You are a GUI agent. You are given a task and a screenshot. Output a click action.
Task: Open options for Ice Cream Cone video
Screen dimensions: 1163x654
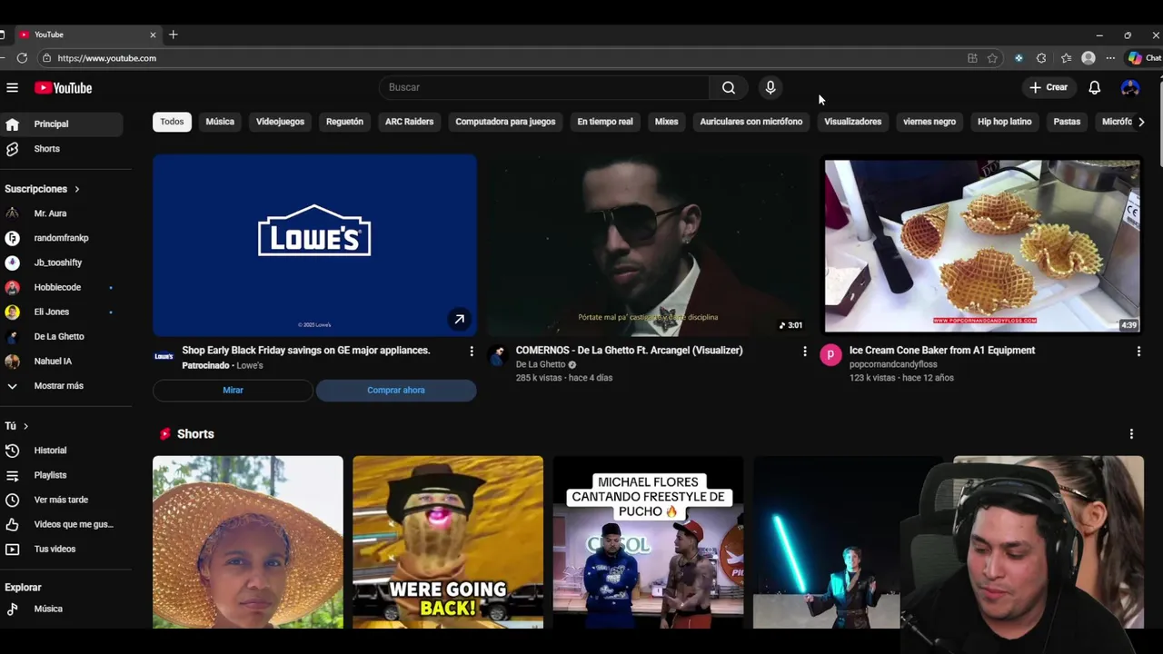point(1138,351)
